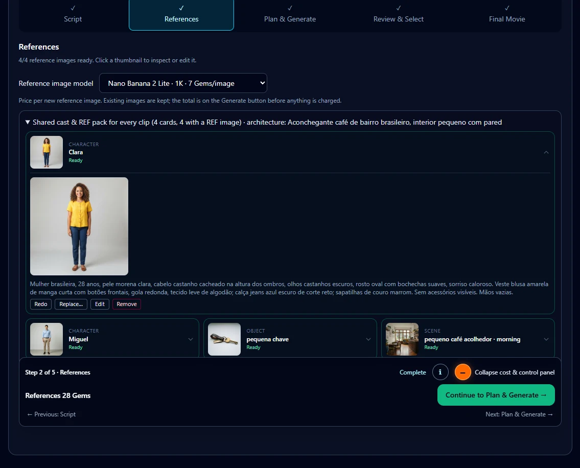Edit Clara's reference description

(x=100, y=304)
